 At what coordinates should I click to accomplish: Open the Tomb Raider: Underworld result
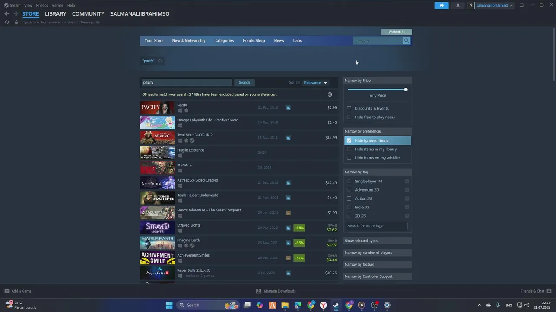click(x=239, y=198)
